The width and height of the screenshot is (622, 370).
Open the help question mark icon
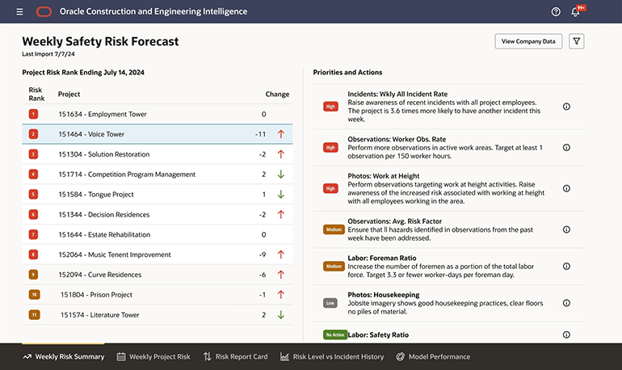(x=556, y=12)
